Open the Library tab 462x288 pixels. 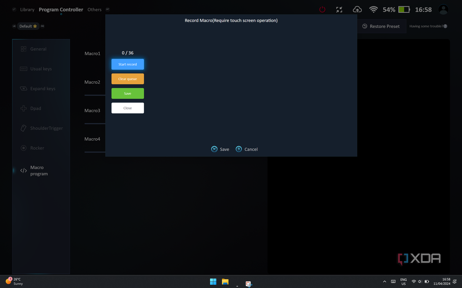(x=27, y=10)
